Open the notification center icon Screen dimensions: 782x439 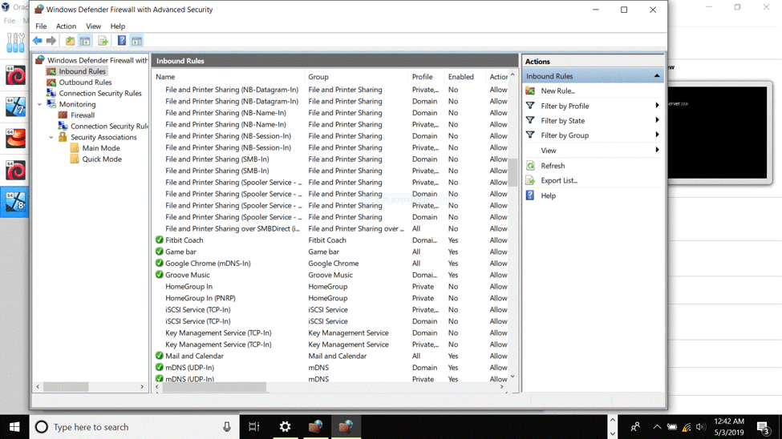click(763, 427)
